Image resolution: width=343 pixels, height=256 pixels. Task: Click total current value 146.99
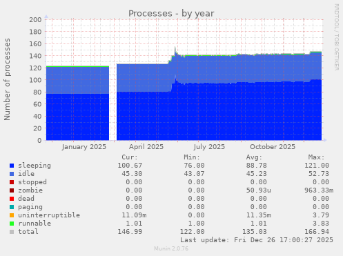click(x=130, y=232)
